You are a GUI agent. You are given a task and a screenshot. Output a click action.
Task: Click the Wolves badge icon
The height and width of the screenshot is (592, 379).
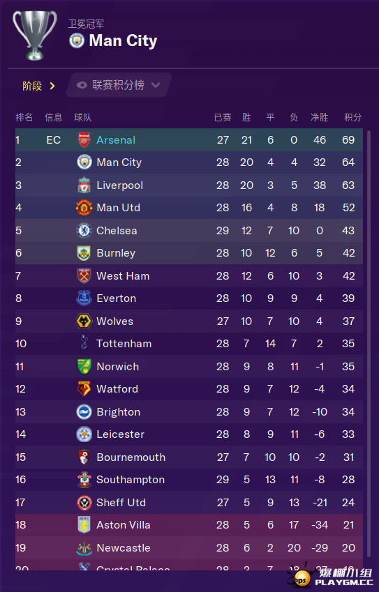[x=84, y=321]
